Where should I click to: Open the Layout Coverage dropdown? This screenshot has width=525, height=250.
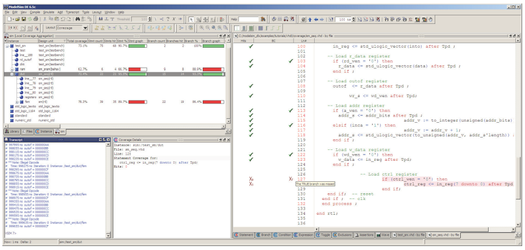[x=85, y=28]
